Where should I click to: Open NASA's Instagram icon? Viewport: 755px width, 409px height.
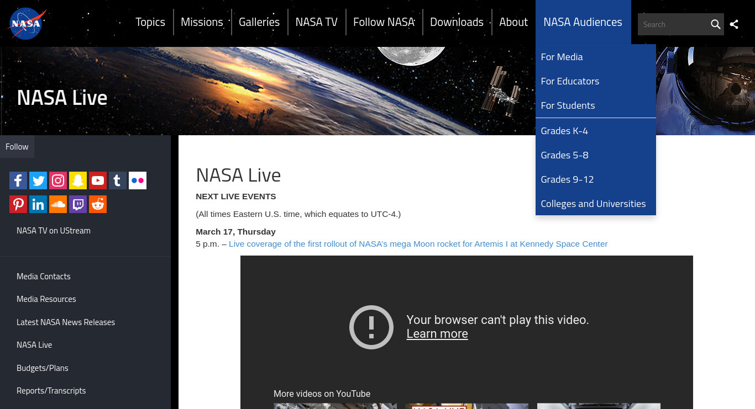pyautogui.click(x=58, y=180)
